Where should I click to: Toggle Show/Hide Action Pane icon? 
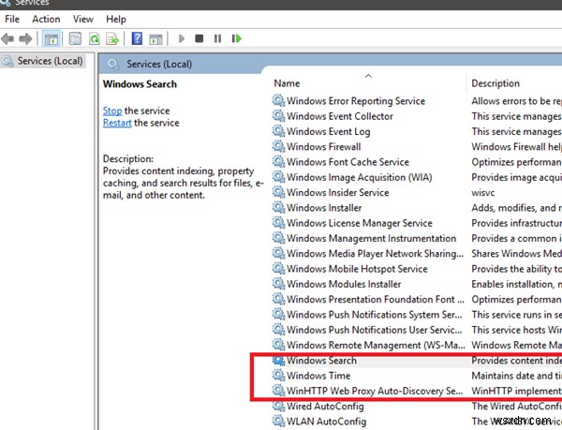coord(155,38)
